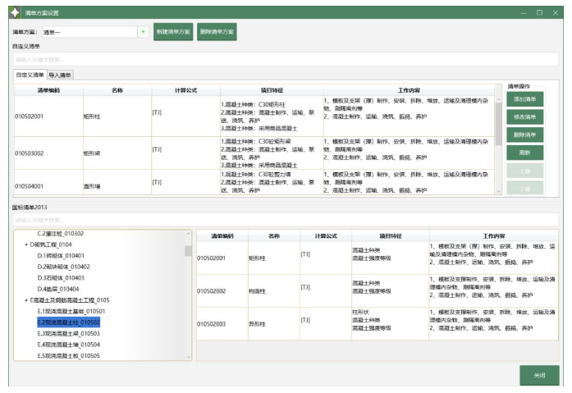Click the 关闭 button at bottom
The width and height of the screenshot is (572, 393).
(539, 375)
